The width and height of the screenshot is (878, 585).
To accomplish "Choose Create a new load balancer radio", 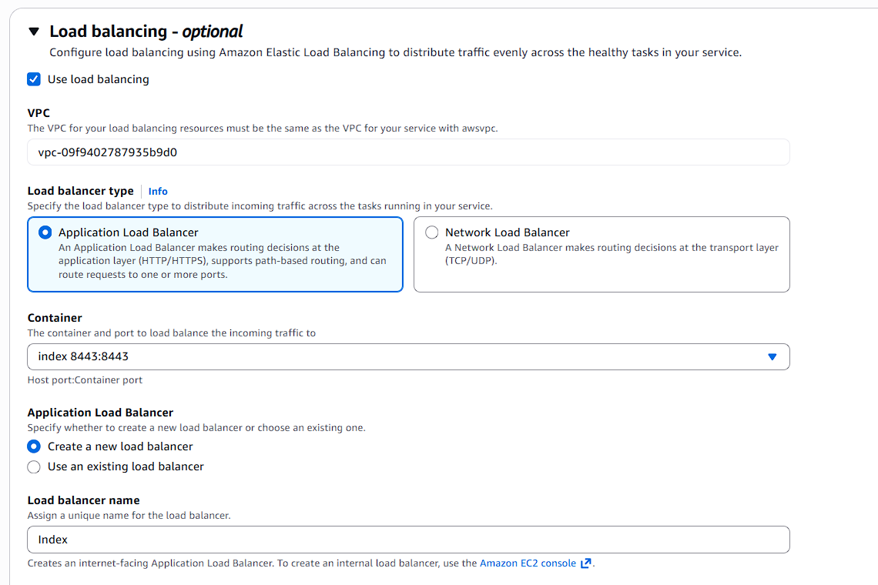I will click(x=34, y=446).
